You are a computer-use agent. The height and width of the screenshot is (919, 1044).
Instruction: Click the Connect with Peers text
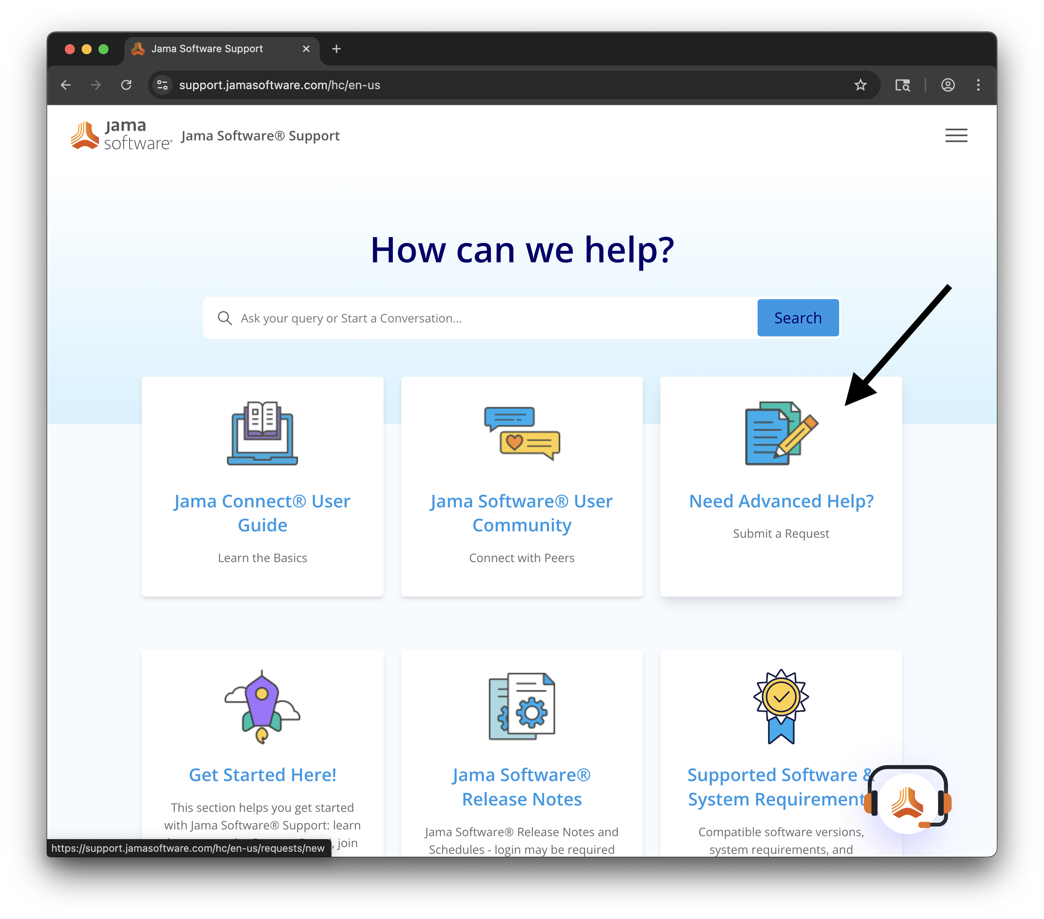click(522, 558)
